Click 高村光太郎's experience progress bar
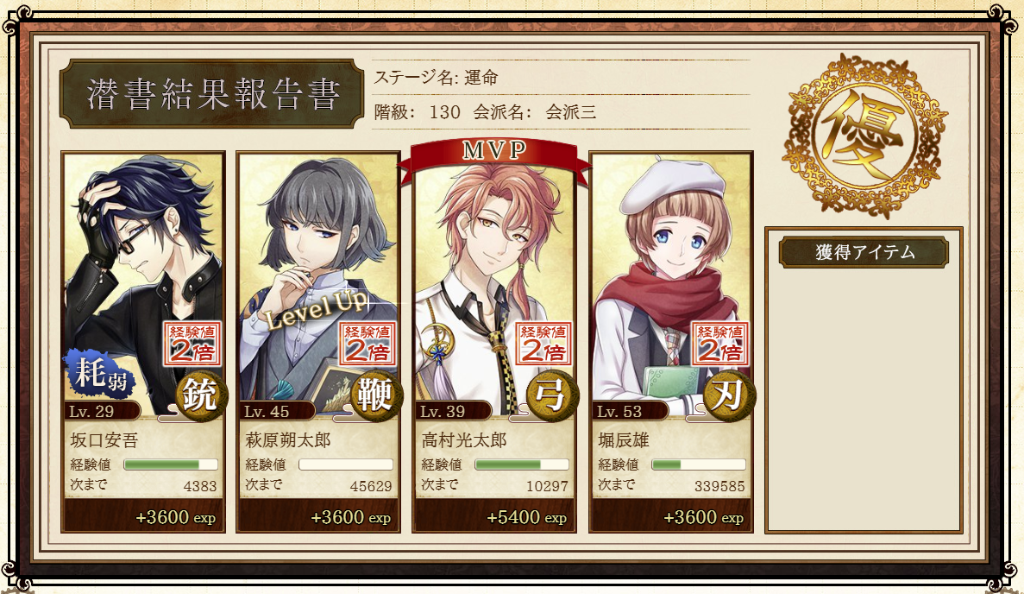 click(x=522, y=464)
